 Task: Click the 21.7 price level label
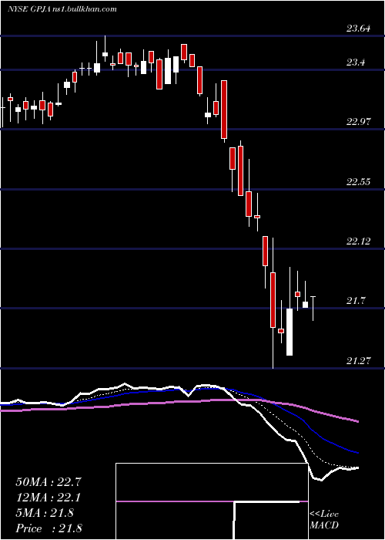point(356,301)
